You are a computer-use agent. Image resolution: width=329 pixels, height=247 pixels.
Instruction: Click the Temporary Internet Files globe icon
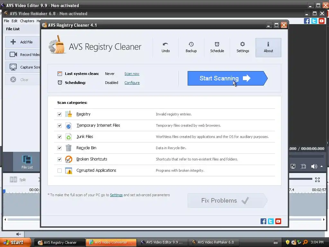[68, 126]
